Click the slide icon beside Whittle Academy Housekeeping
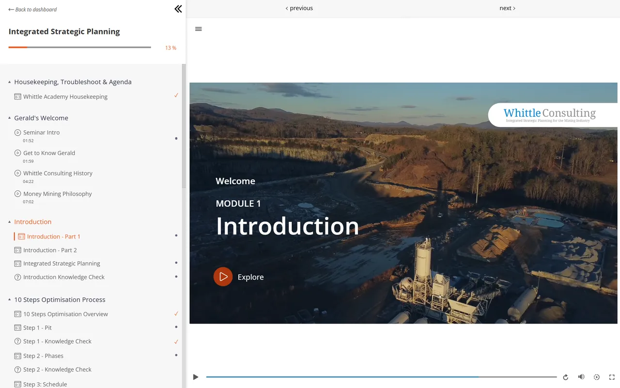The width and height of the screenshot is (620, 388). [18, 96]
